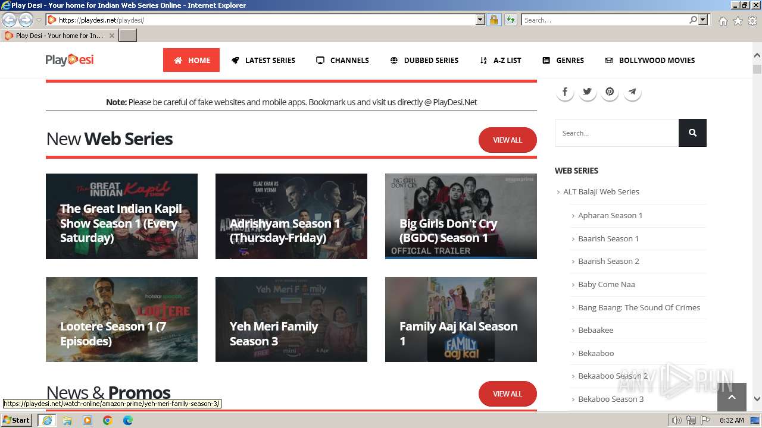This screenshot has height=428, width=762.
Task: Open Bang Baang: The Sound Of Crimes link
Action: [639, 307]
